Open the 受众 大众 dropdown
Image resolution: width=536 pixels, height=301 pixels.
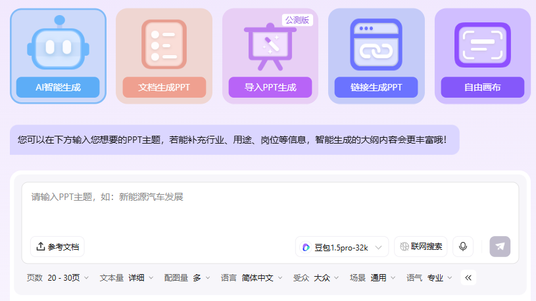coord(316,278)
